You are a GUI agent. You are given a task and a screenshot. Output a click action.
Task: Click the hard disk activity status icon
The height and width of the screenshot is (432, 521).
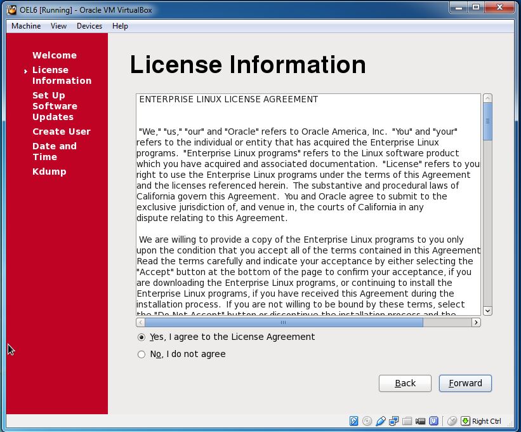[354, 421]
